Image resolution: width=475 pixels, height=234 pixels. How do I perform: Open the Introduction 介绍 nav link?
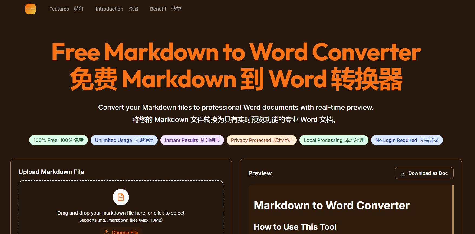[x=117, y=9]
